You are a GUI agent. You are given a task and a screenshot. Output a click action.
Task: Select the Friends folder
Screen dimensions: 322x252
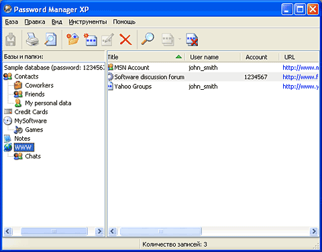[35, 94]
